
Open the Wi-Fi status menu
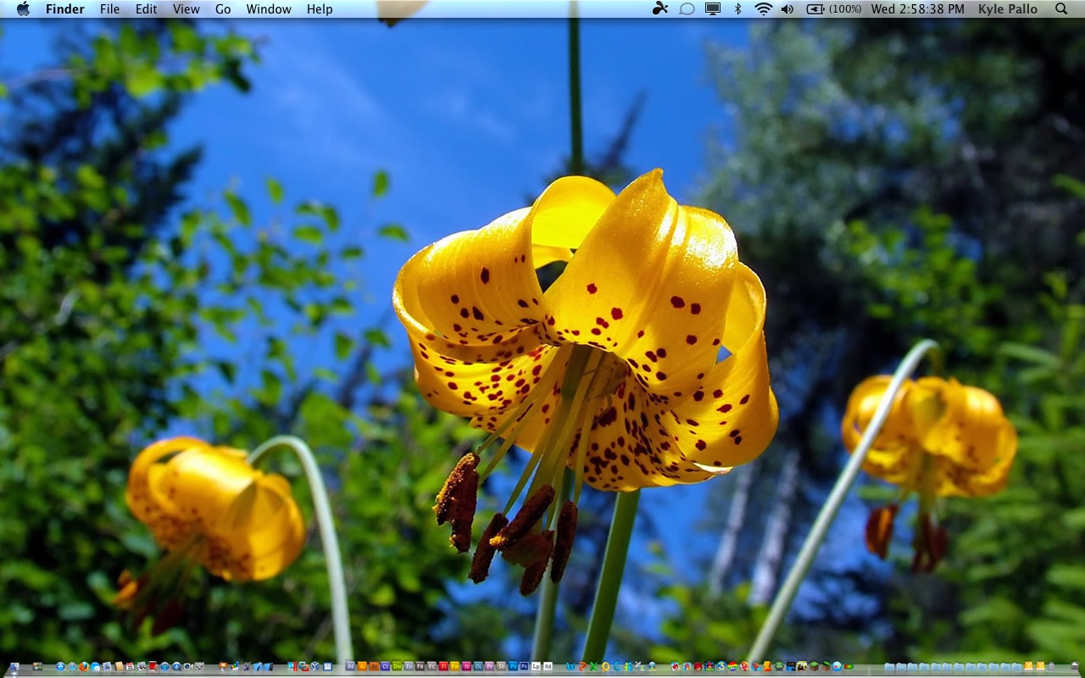click(x=763, y=8)
